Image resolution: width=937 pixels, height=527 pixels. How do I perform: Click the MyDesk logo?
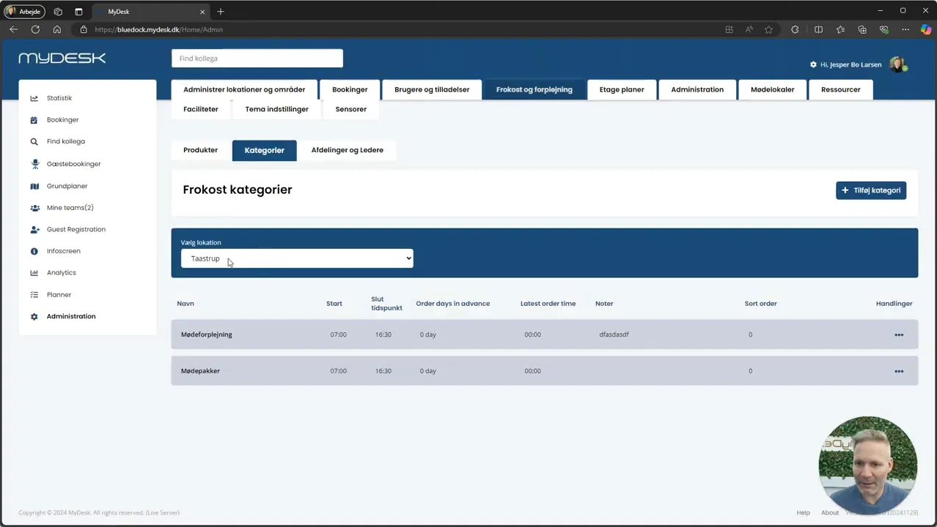pyautogui.click(x=62, y=58)
